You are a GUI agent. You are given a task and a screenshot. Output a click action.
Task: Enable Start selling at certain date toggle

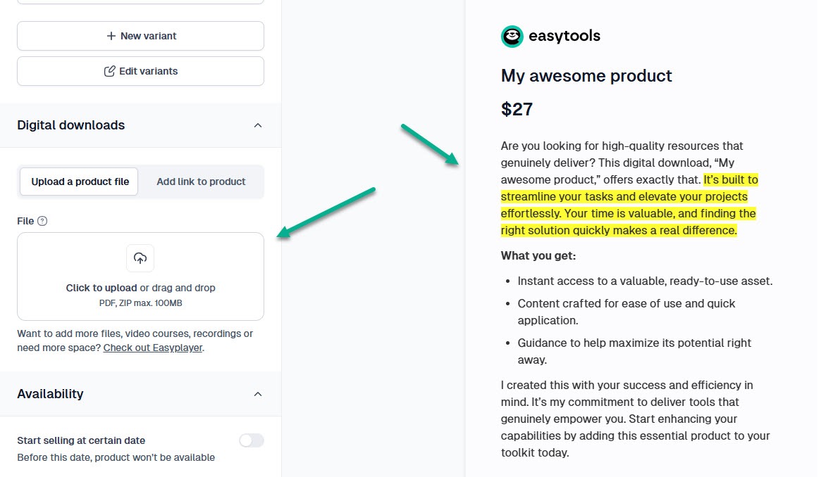coord(251,440)
